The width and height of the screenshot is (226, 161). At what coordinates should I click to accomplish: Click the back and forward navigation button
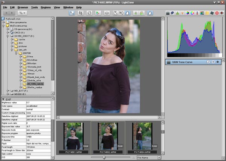click(9, 13)
